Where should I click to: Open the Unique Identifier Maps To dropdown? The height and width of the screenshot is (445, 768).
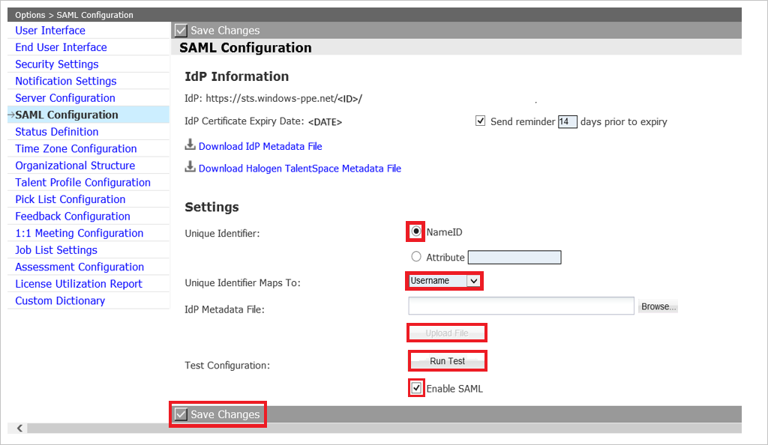point(443,280)
